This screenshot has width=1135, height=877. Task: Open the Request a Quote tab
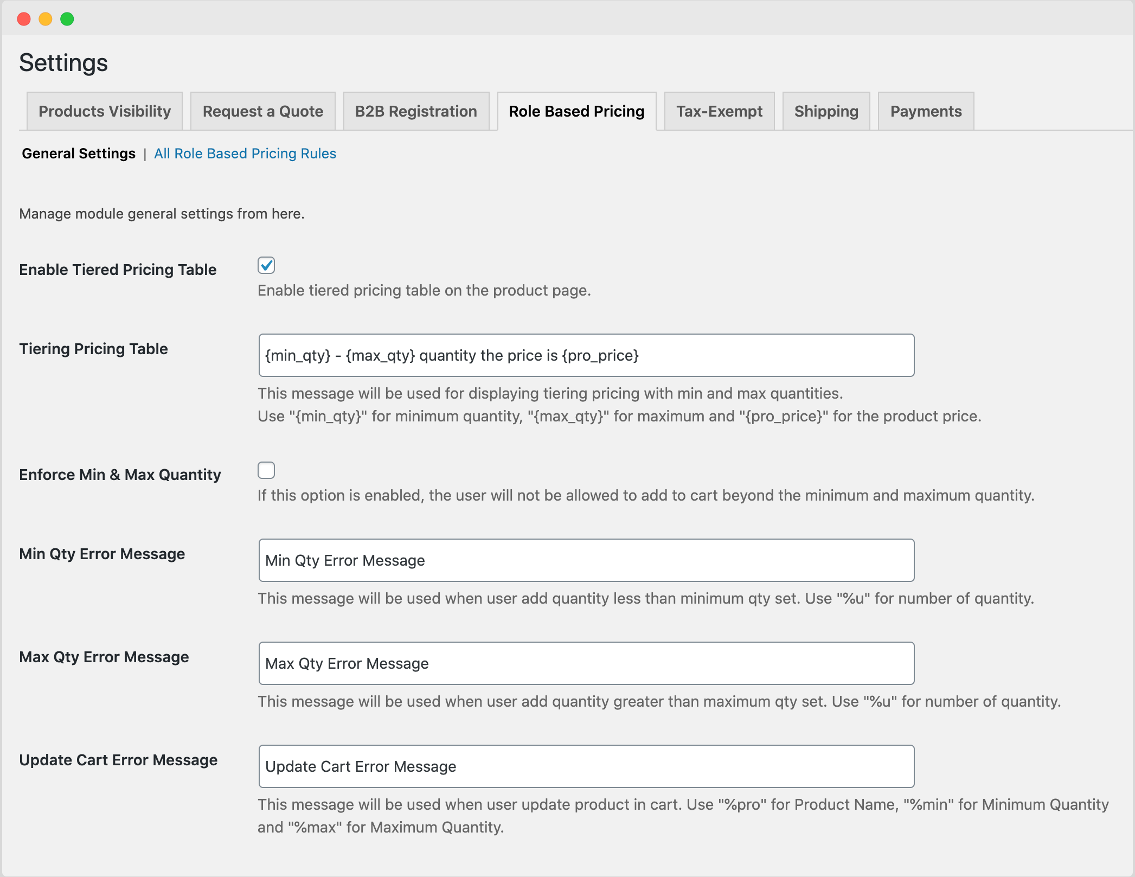[x=262, y=111]
